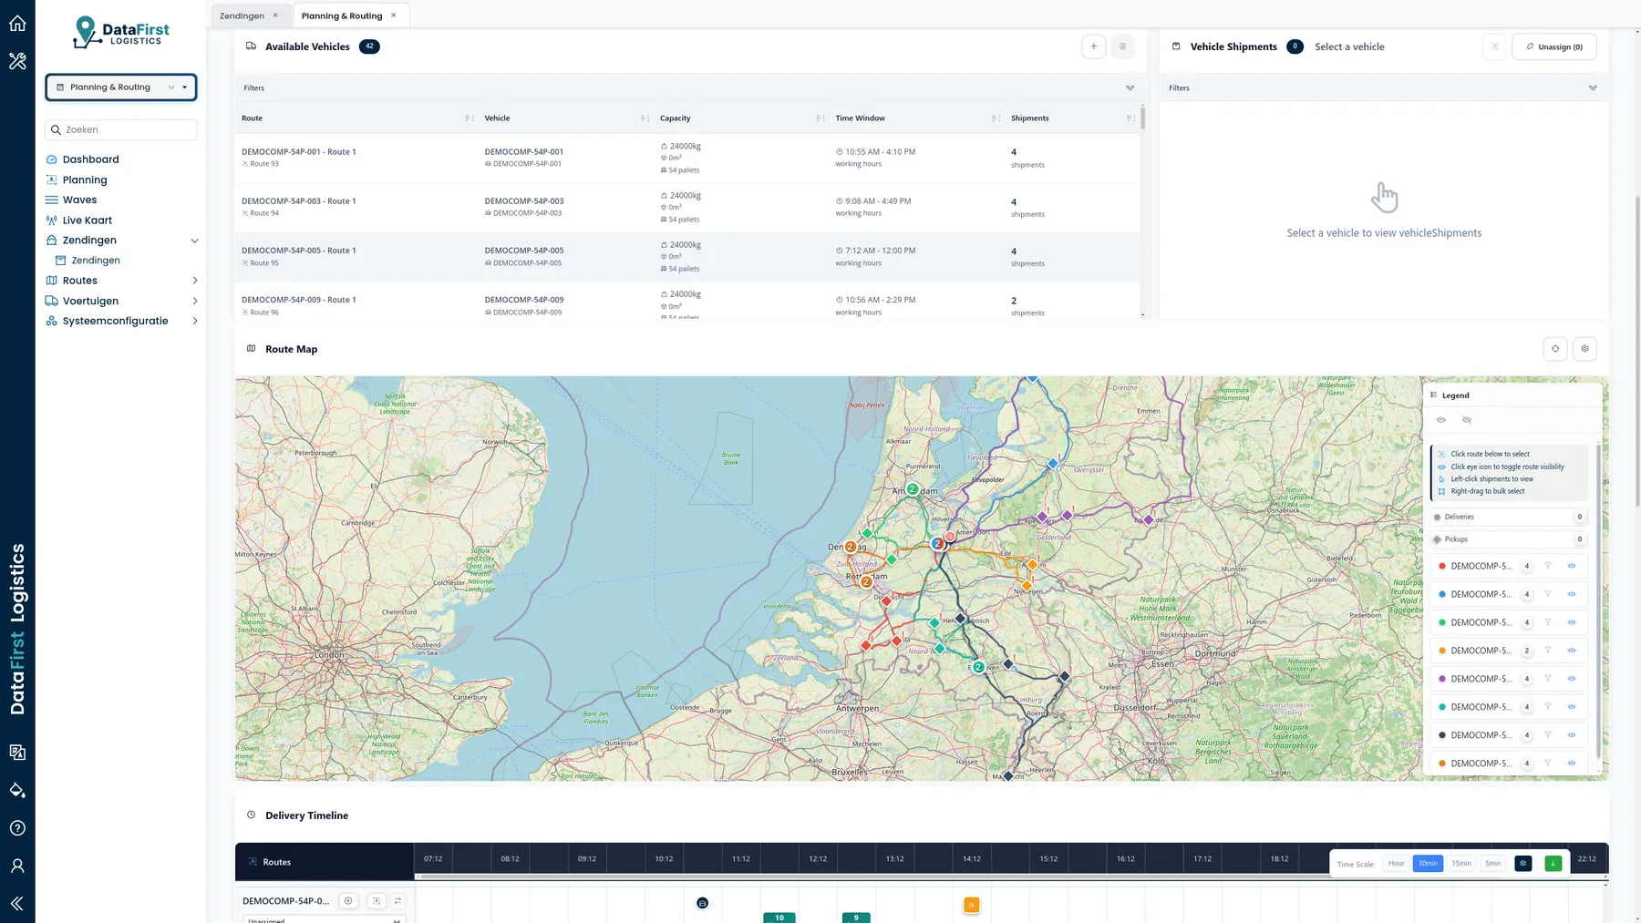Screen dimensions: 1641x923
Task: Click the delivery marker 2 near Amsterdam
Action: pos(912,489)
